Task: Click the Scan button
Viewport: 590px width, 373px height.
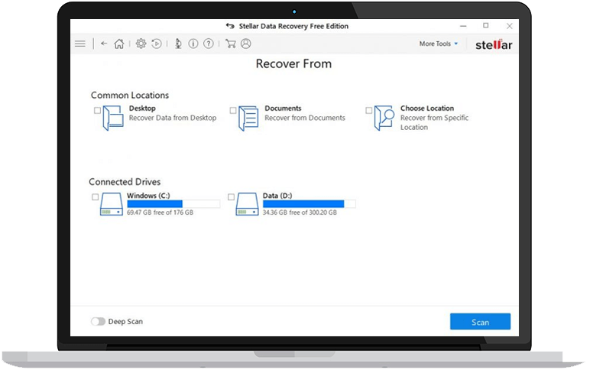Action: [480, 322]
